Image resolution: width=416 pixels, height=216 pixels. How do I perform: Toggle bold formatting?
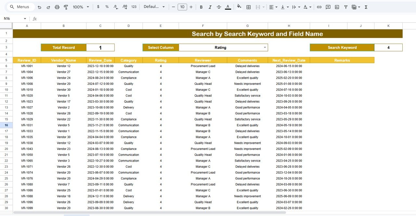point(201,6)
